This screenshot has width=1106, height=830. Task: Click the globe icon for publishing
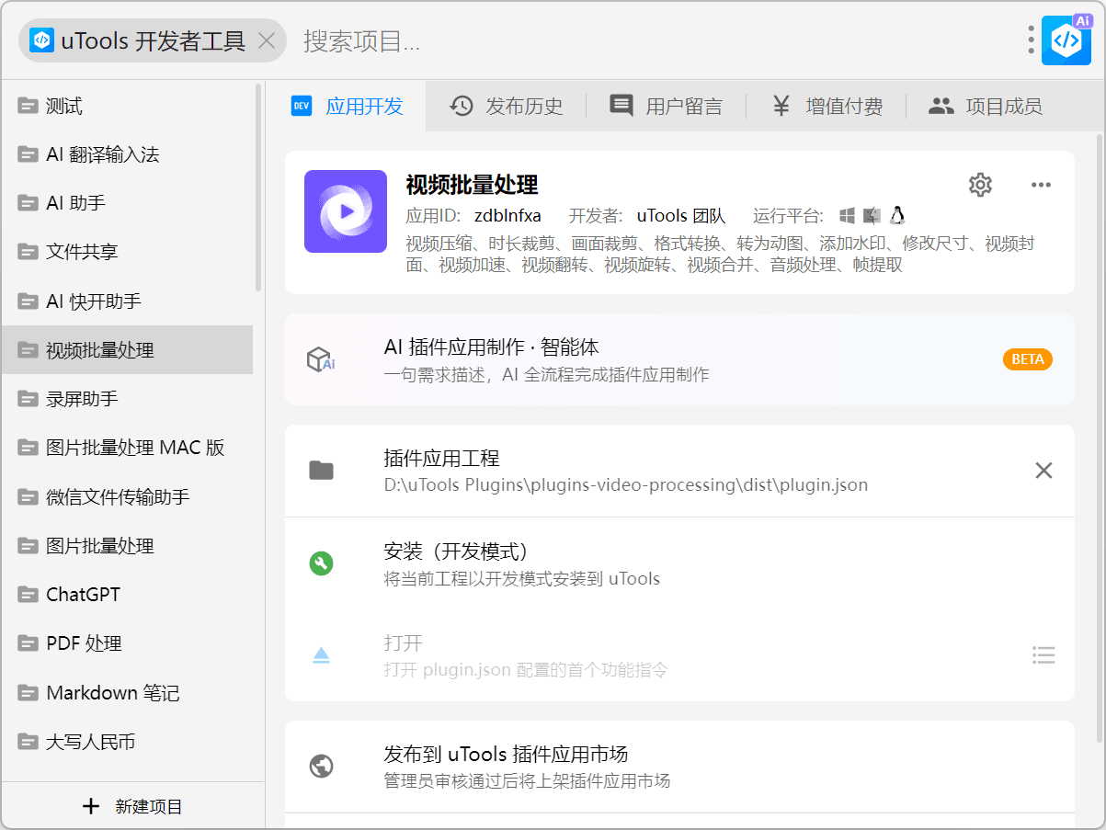321,767
